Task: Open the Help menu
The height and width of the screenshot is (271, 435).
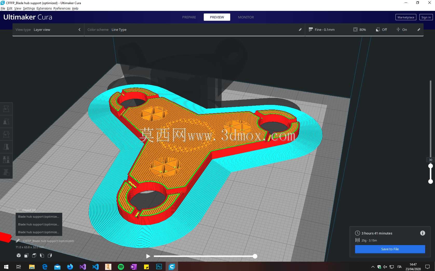Action: [x=75, y=8]
